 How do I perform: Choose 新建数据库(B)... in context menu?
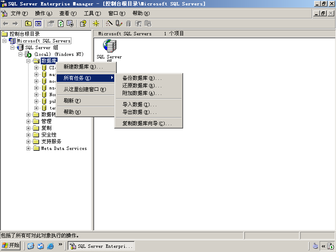point(86,67)
